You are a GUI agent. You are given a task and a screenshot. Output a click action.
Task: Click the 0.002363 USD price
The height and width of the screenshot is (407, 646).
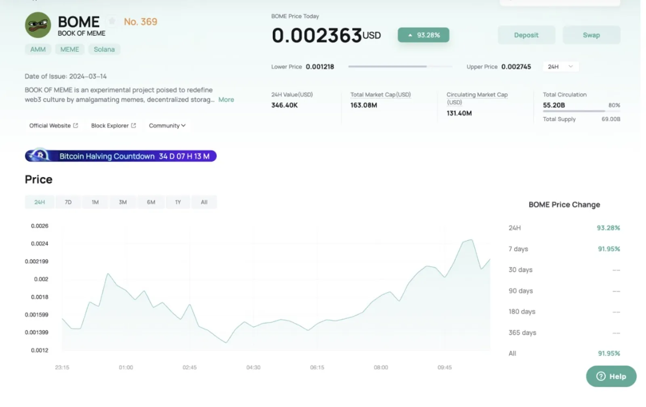(326, 35)
